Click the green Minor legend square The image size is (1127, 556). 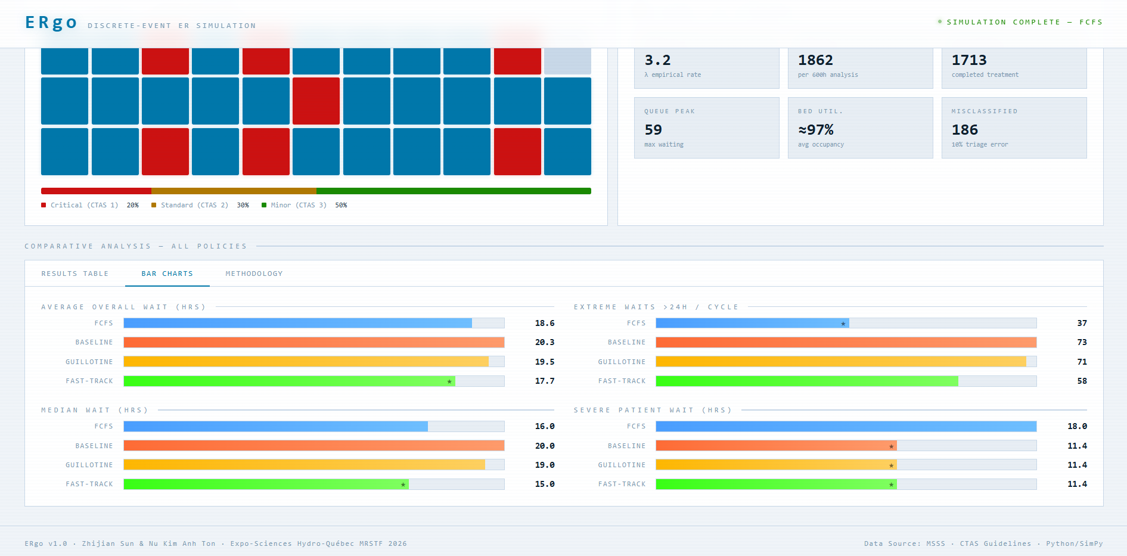(264, 205)
